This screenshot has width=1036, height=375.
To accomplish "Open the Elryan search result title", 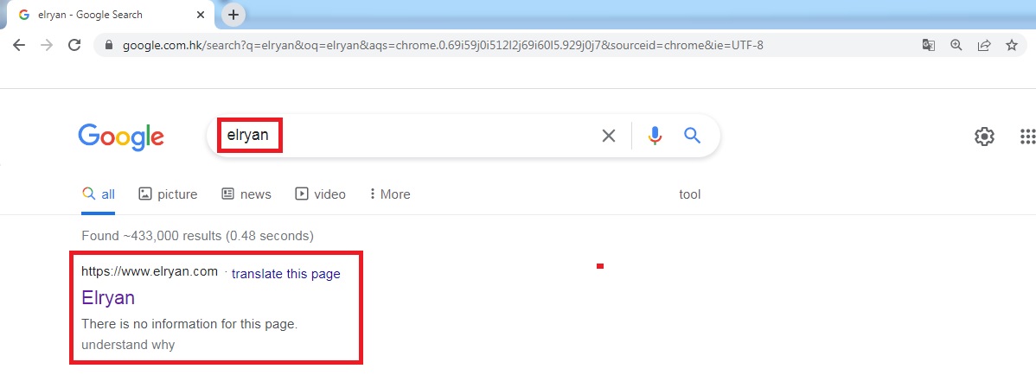I will coord(108,298).
